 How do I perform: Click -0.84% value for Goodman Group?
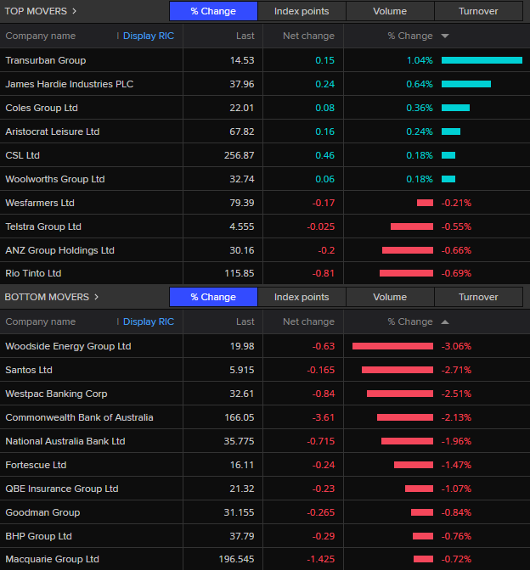pyautogui.click(x=456, y=512)
